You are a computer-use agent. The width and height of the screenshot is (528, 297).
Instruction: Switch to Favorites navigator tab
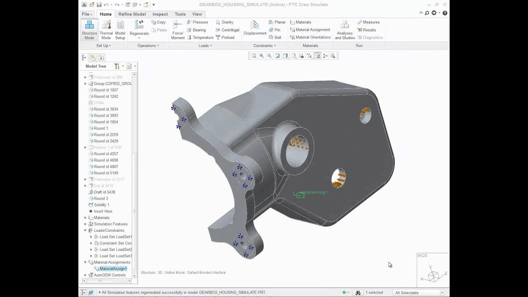coord(101,58)
